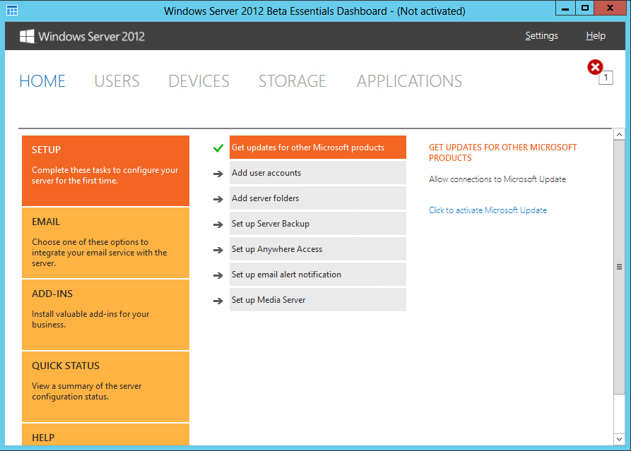Viewport: 631px width, 451px height.
Task: Click the 'GET UPDATES FOR OTHER MICROSOFT PRODUCTS' heading
Action: coord(502,152)
